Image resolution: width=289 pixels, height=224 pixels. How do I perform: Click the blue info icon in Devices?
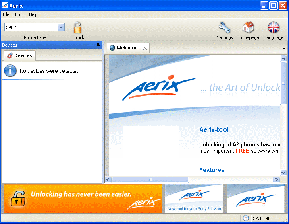[10, 71]
